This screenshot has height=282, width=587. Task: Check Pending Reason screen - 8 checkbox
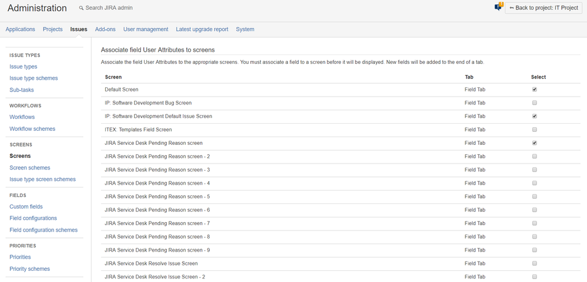coord(535,237)
